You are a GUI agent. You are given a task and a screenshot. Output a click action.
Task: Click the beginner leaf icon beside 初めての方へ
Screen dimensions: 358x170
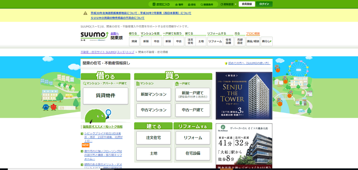(x=226, y=63)
